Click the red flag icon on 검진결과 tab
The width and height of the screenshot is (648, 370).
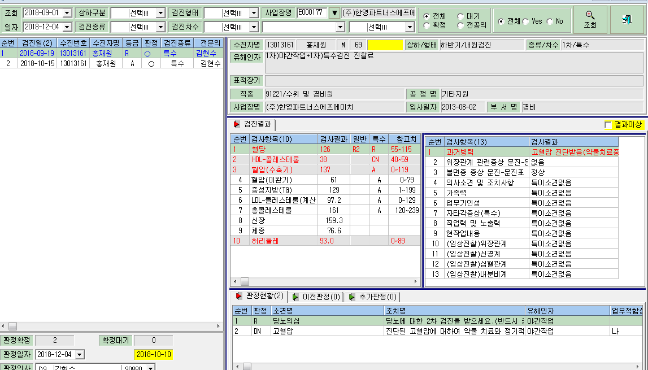[x=237, y=124]
